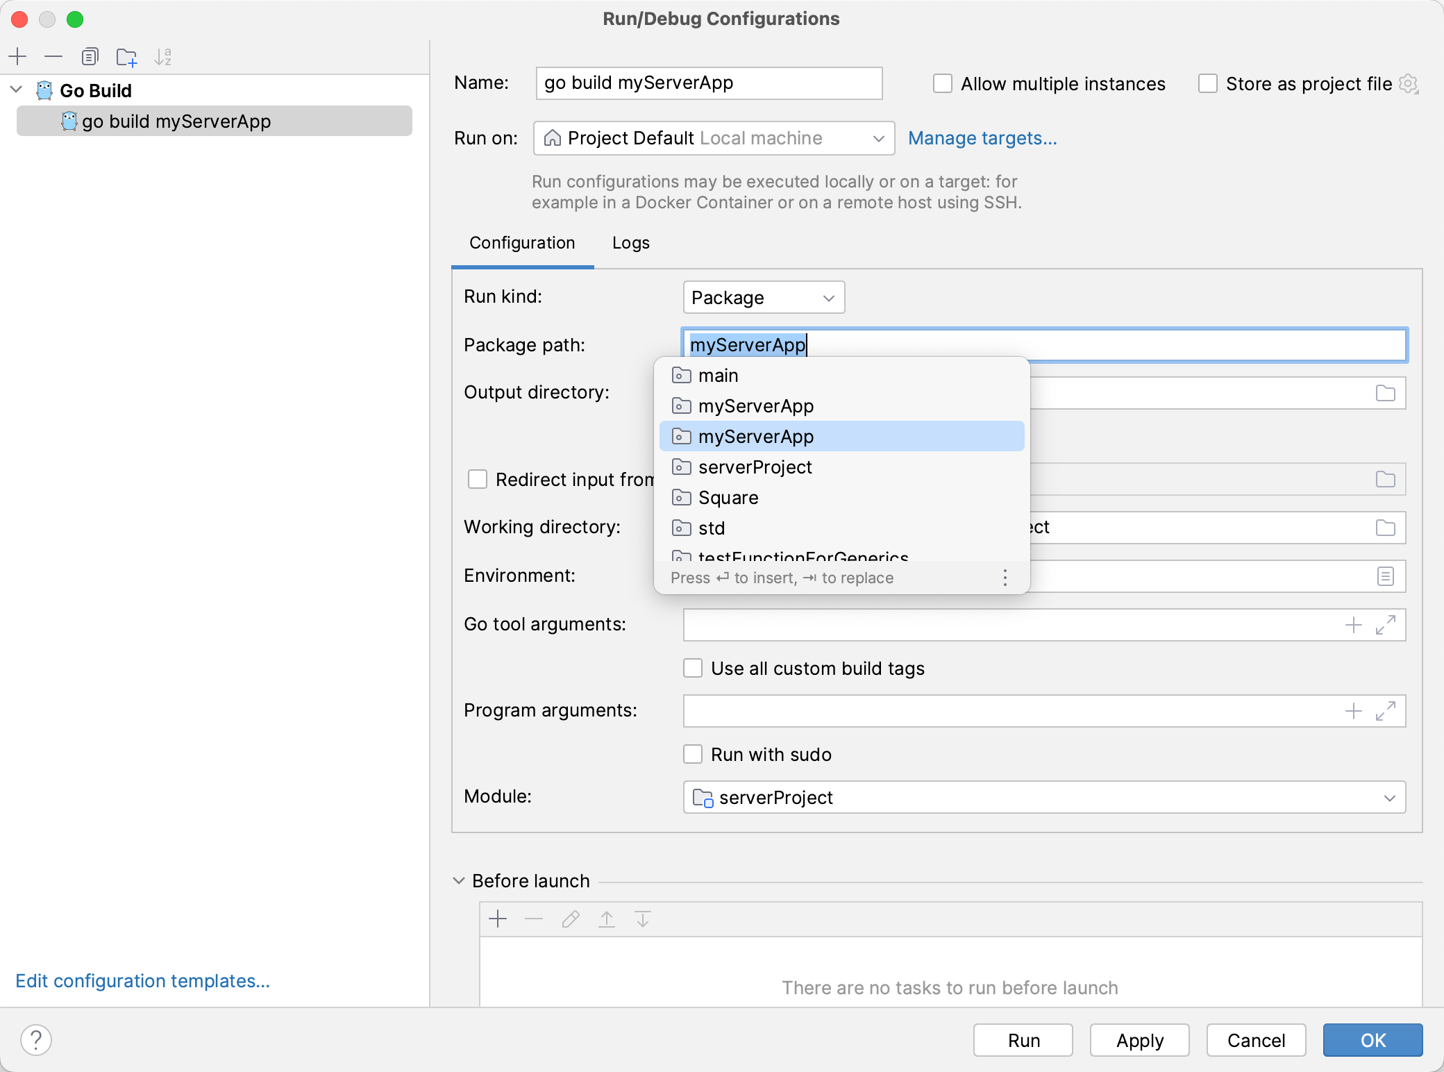
Task: Select the Configuration tab
Action: [x=521, y=242]
